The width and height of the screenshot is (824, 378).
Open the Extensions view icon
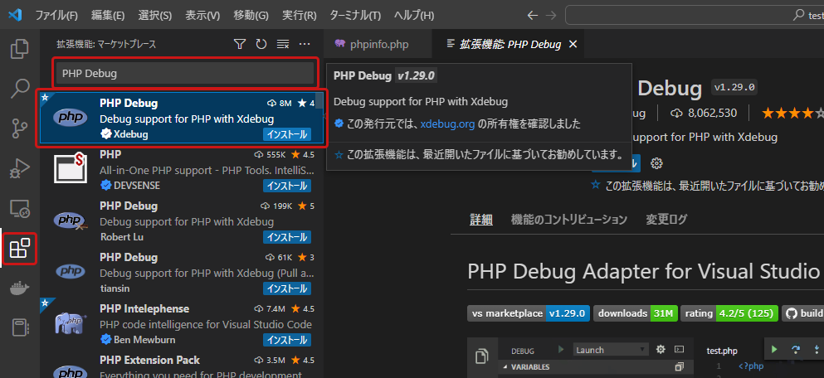[20, 248]
